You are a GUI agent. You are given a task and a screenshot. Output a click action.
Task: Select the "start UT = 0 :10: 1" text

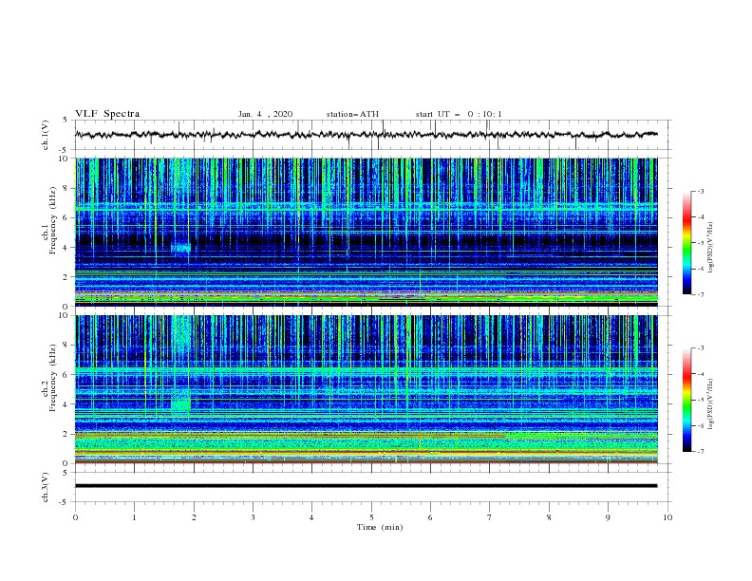[x=459, y=114]
